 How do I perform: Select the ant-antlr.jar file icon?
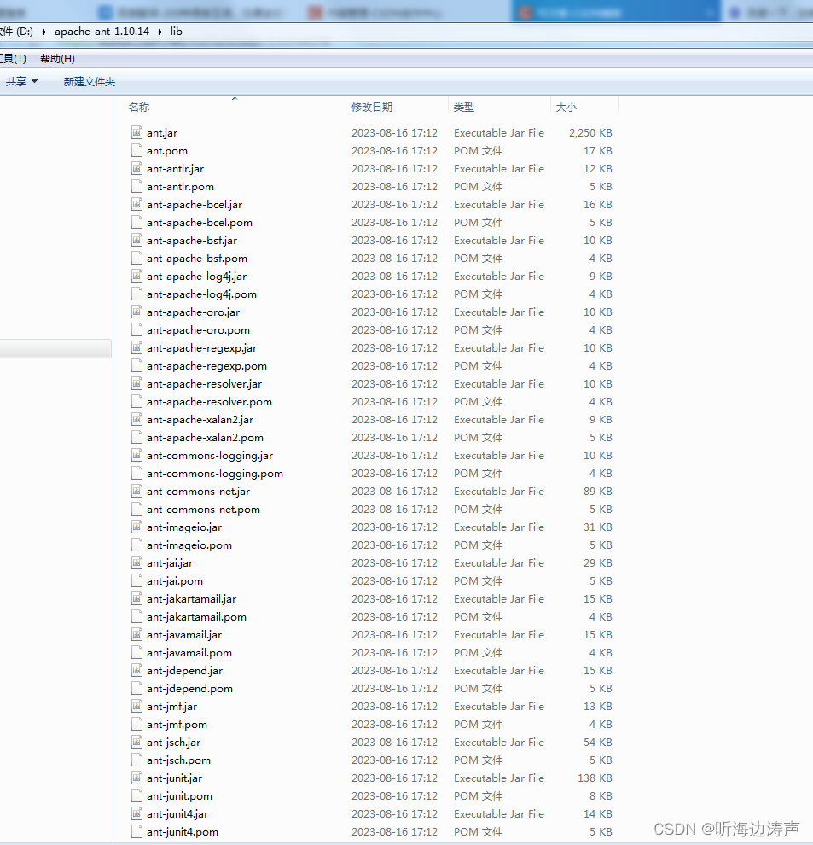tap(136, 169)
